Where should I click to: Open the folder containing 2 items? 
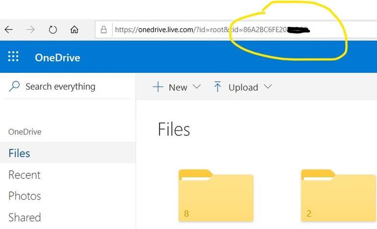(338, 195)
